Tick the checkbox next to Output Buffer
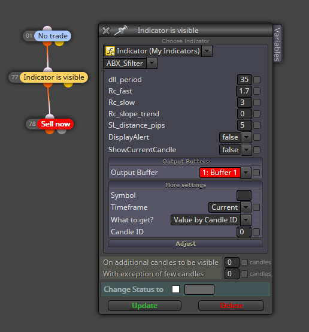 point(256,173)
